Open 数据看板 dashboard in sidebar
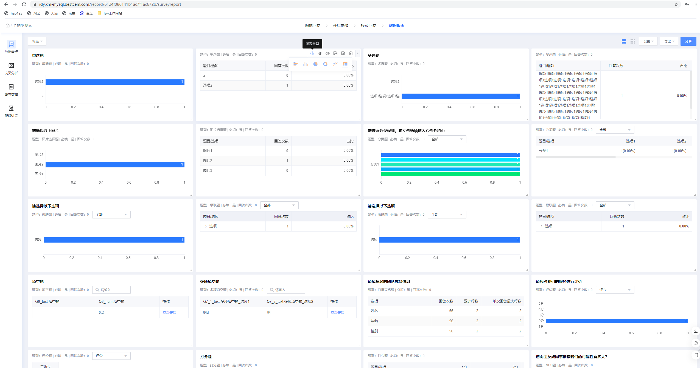700x368 pixels. pyautogui.click(x=11, y=47)
